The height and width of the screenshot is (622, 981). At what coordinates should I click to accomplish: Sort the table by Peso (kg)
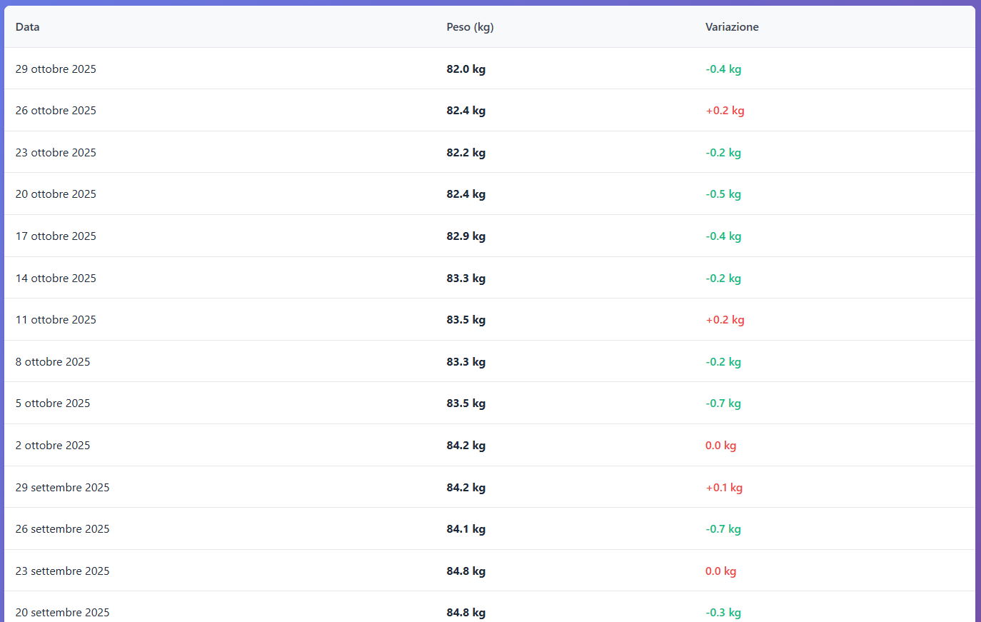tap(470, 26)
